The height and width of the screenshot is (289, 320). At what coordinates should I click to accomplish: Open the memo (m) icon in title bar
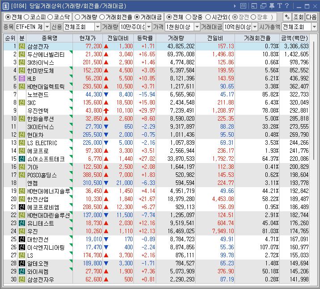[x=243, y=6]
